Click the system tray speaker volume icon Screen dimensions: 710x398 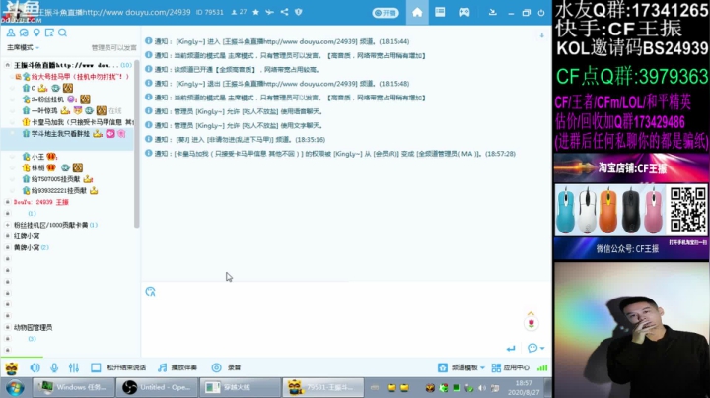coord(482,388)
